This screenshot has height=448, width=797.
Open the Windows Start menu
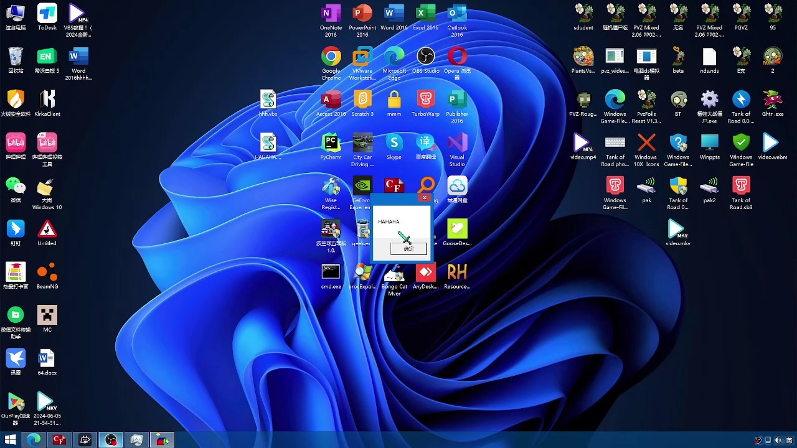pos(11,440)
